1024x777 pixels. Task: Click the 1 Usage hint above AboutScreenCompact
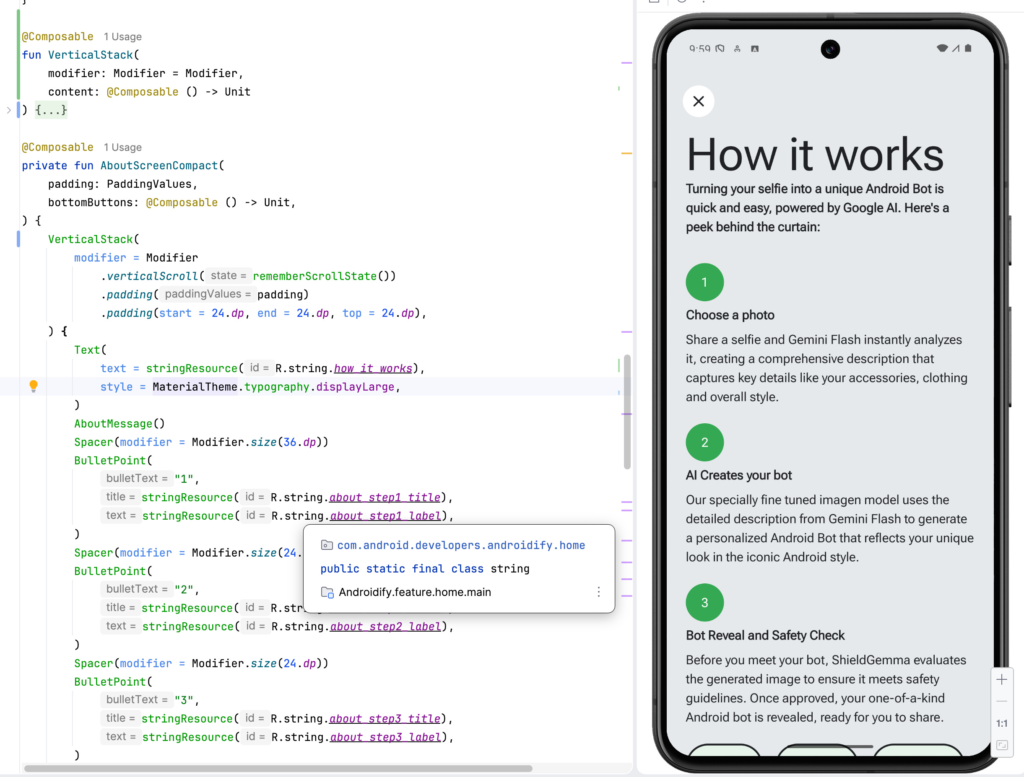123,147
